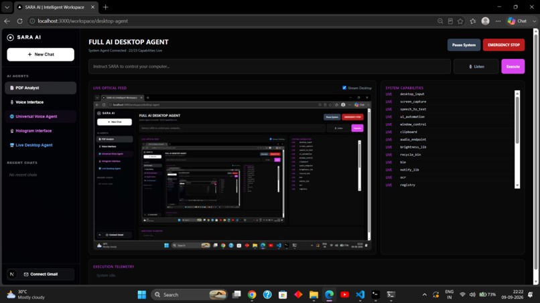Focus the Instruct SARA input field
Viewport: 540px width, 303px height.
269,66
